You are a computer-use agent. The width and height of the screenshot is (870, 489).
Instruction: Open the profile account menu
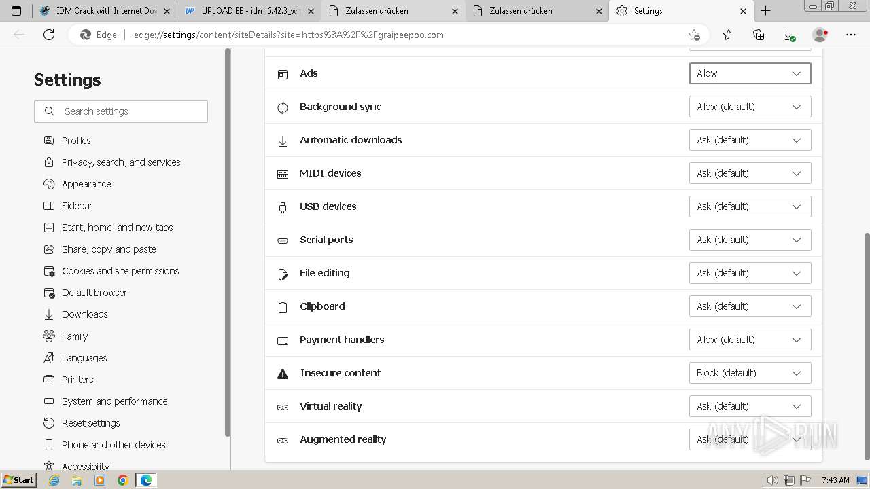(820, 35)
